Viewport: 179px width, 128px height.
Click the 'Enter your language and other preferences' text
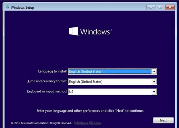click(x=90, y=111)
